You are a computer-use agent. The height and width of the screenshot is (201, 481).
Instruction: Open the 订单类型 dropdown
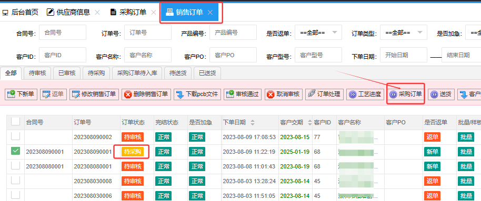point(404,33)
